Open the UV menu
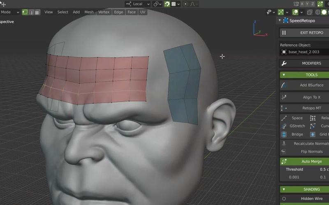The height and width of the screenshot is (205, 329). (x=143, y=12)
